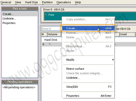
Task: Select the Free partition bar of Drive 0
Action: (x=90, y=16)
